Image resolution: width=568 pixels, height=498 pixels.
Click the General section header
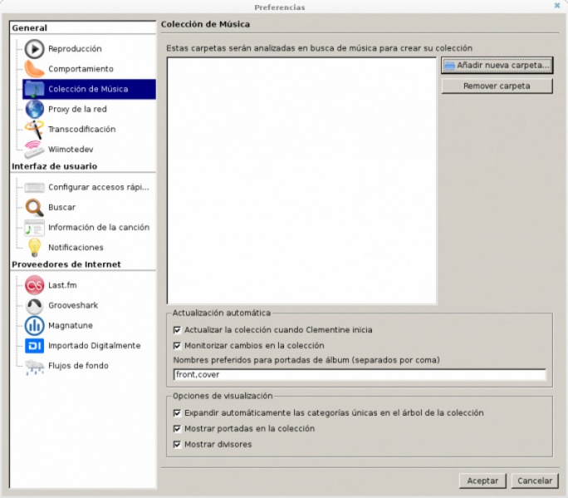click(29, 28)
